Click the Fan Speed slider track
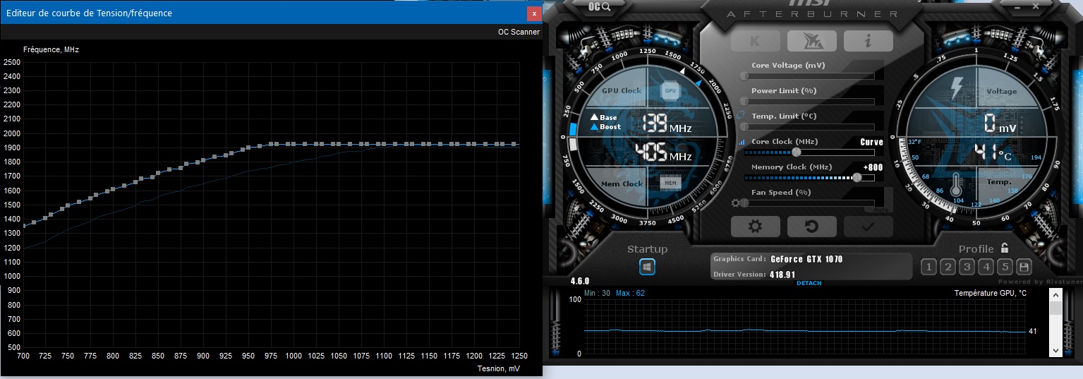The height and width of the screenshot is (379, 1083). pyautogui.click(x=809, y=203)
